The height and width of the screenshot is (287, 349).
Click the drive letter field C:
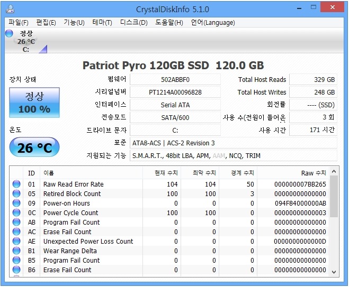tap(175, 130)
